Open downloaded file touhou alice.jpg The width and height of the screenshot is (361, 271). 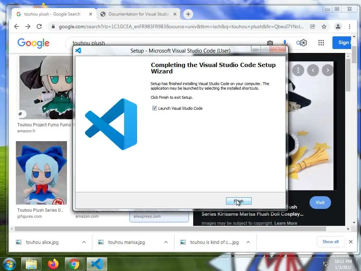click(42, 242)
